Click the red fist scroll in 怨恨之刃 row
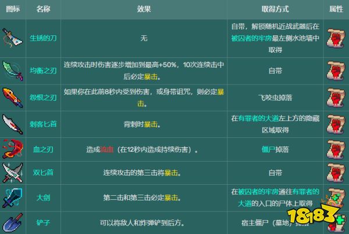Image resolution: width=349 pixels, height=234 pixels. [x=336, y=98]
